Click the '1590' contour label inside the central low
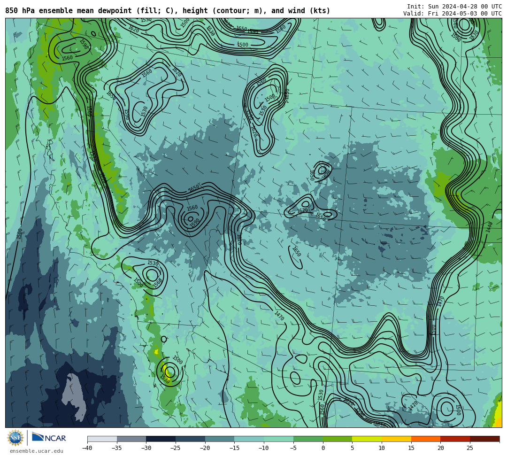507x457 pixels. [195, 223]
